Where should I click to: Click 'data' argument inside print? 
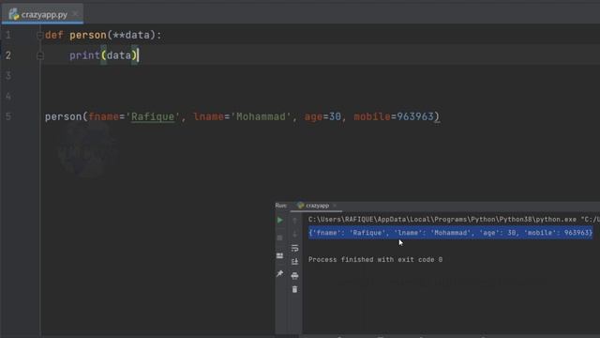coord(119,55)
